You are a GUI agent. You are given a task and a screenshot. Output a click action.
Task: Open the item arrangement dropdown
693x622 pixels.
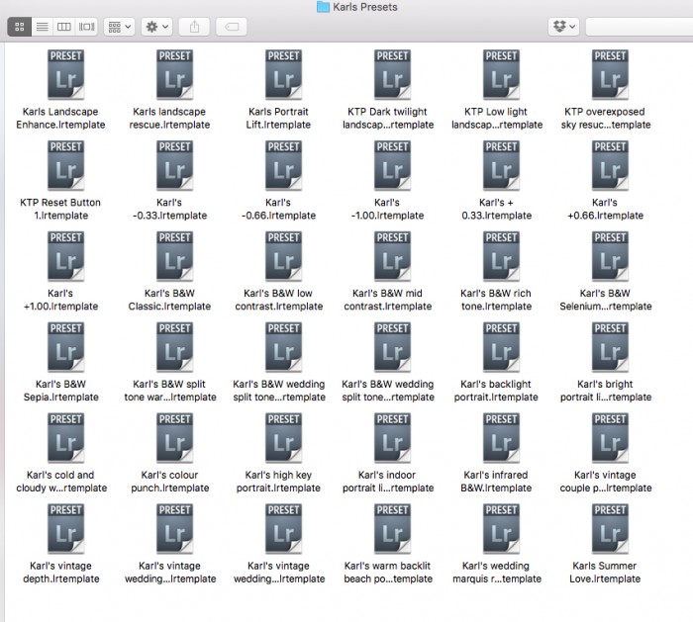tap(120, 27)
